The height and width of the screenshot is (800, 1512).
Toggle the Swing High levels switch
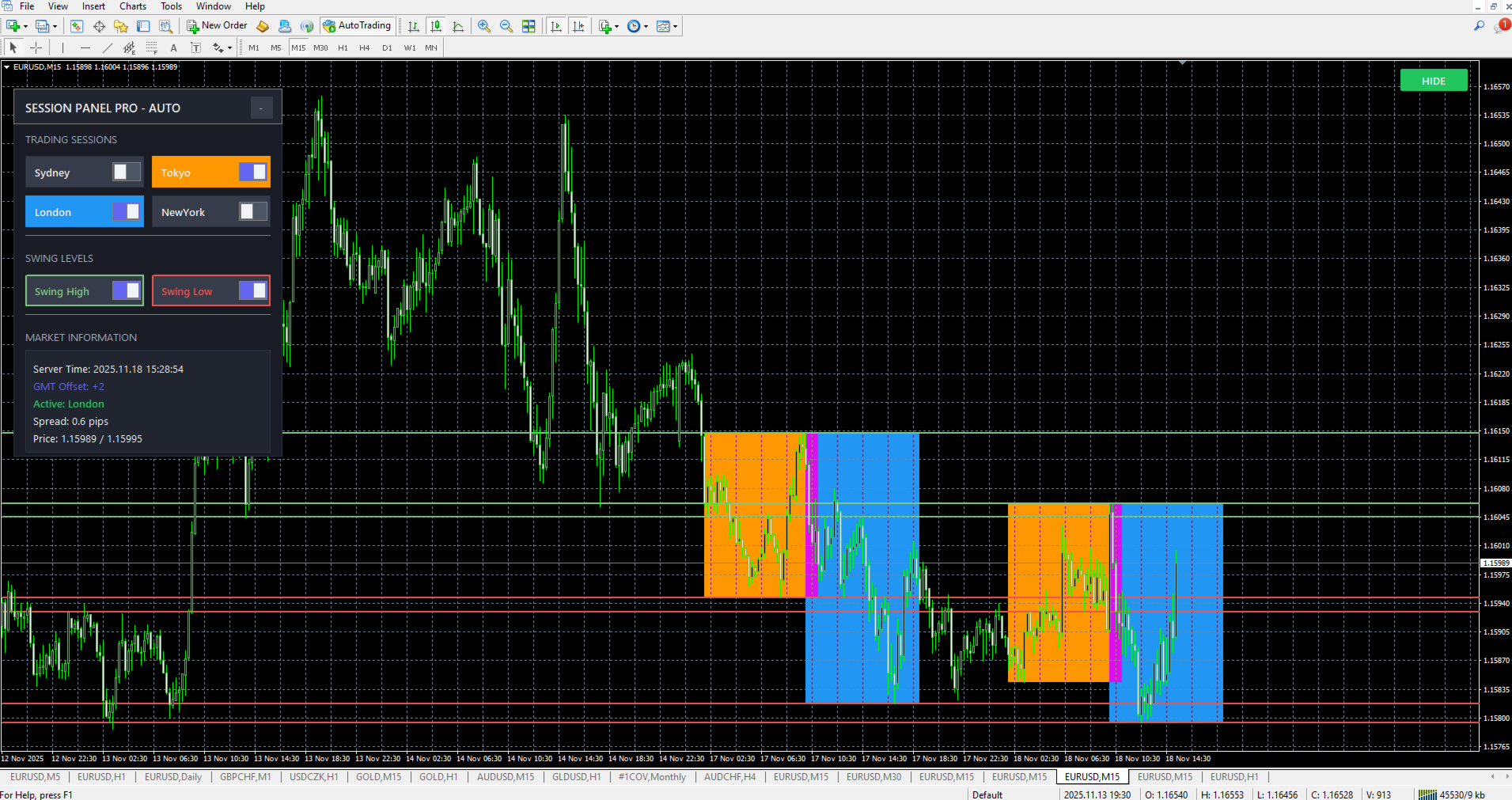pos(126,290)
